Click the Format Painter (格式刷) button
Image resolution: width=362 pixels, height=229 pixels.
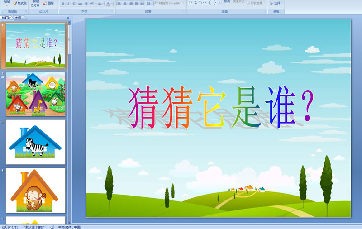coord(20,3)
